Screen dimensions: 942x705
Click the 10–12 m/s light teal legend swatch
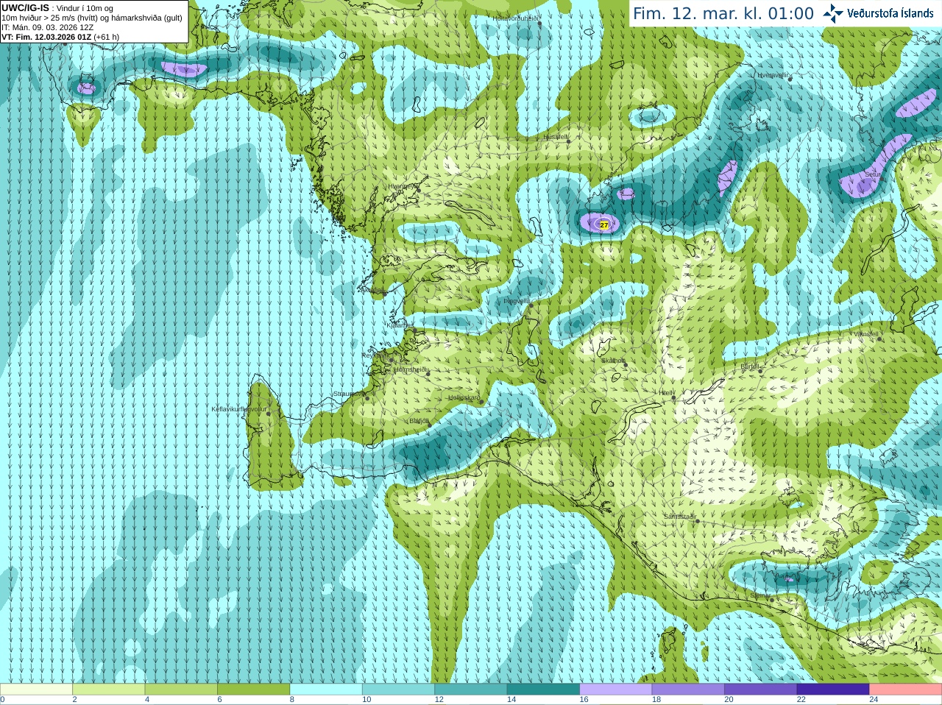(x=398, y=690)
